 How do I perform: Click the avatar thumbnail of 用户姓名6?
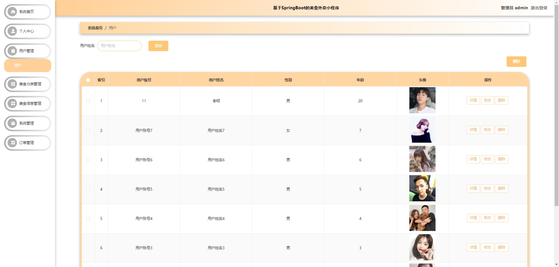422,159
